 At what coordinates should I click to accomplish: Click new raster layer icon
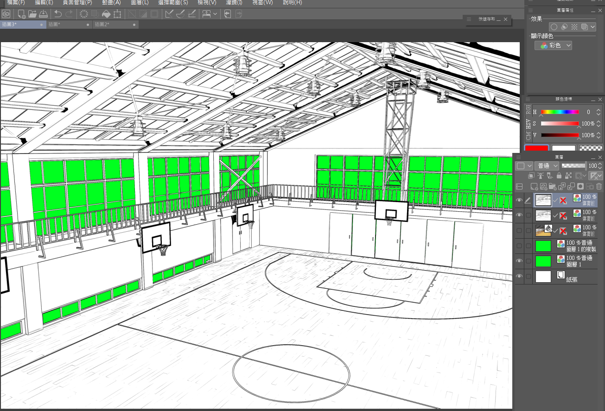click(x=535, y=186)
